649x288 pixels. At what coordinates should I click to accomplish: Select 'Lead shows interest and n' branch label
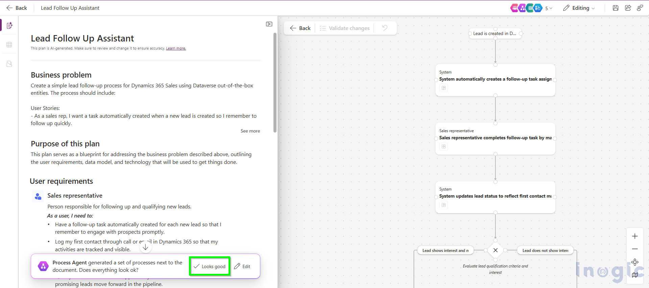pyautogui.click(x=446, y=250)
